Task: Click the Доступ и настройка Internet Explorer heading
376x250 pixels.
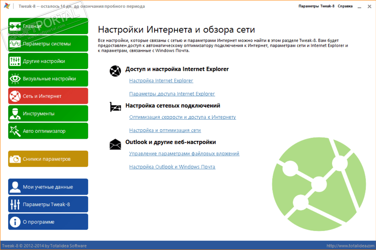Action: 177,69
